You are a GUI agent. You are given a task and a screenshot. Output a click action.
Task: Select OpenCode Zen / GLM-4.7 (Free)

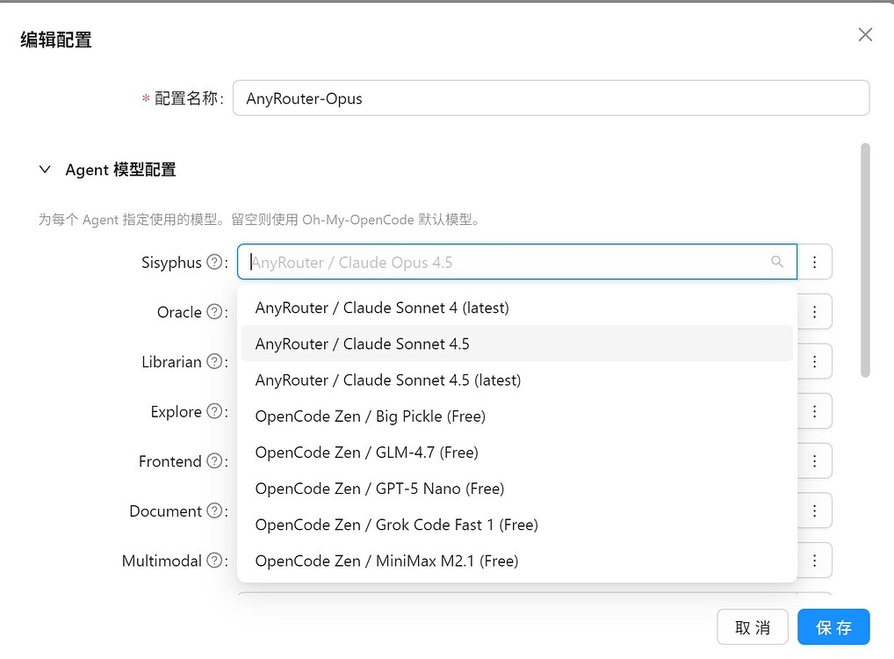coord(517,452)
